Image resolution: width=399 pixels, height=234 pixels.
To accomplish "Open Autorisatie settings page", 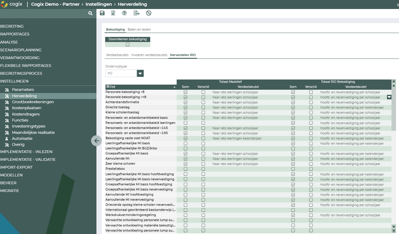I will click(22, 139).
